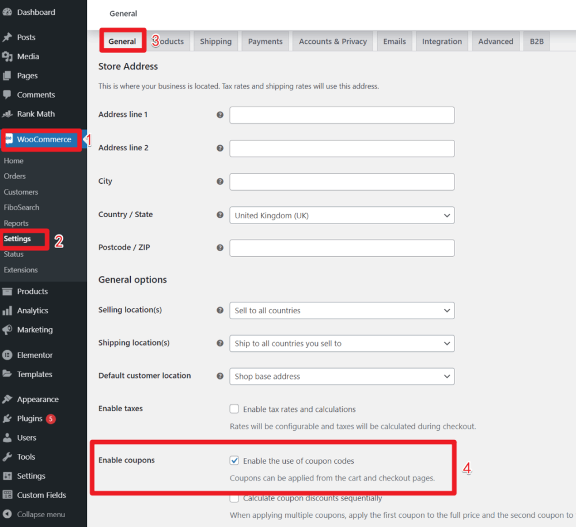Click the Marketing megaphone icon
Image resolution: width=576 pixels, height=527 pixels.
coord(7,330)
